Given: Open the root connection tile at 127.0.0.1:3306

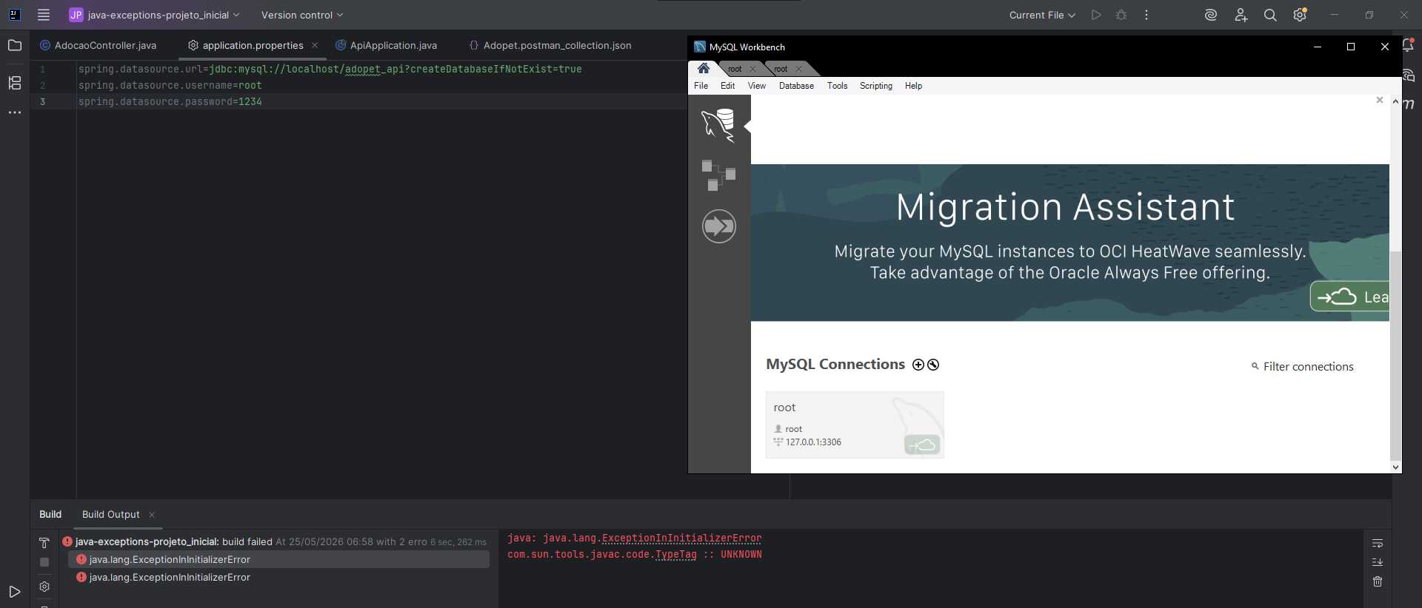Looking at the screenshot, I should point(855,425).
